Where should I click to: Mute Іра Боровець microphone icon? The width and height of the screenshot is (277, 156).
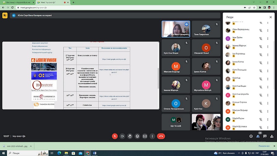[x=261, y=55]
